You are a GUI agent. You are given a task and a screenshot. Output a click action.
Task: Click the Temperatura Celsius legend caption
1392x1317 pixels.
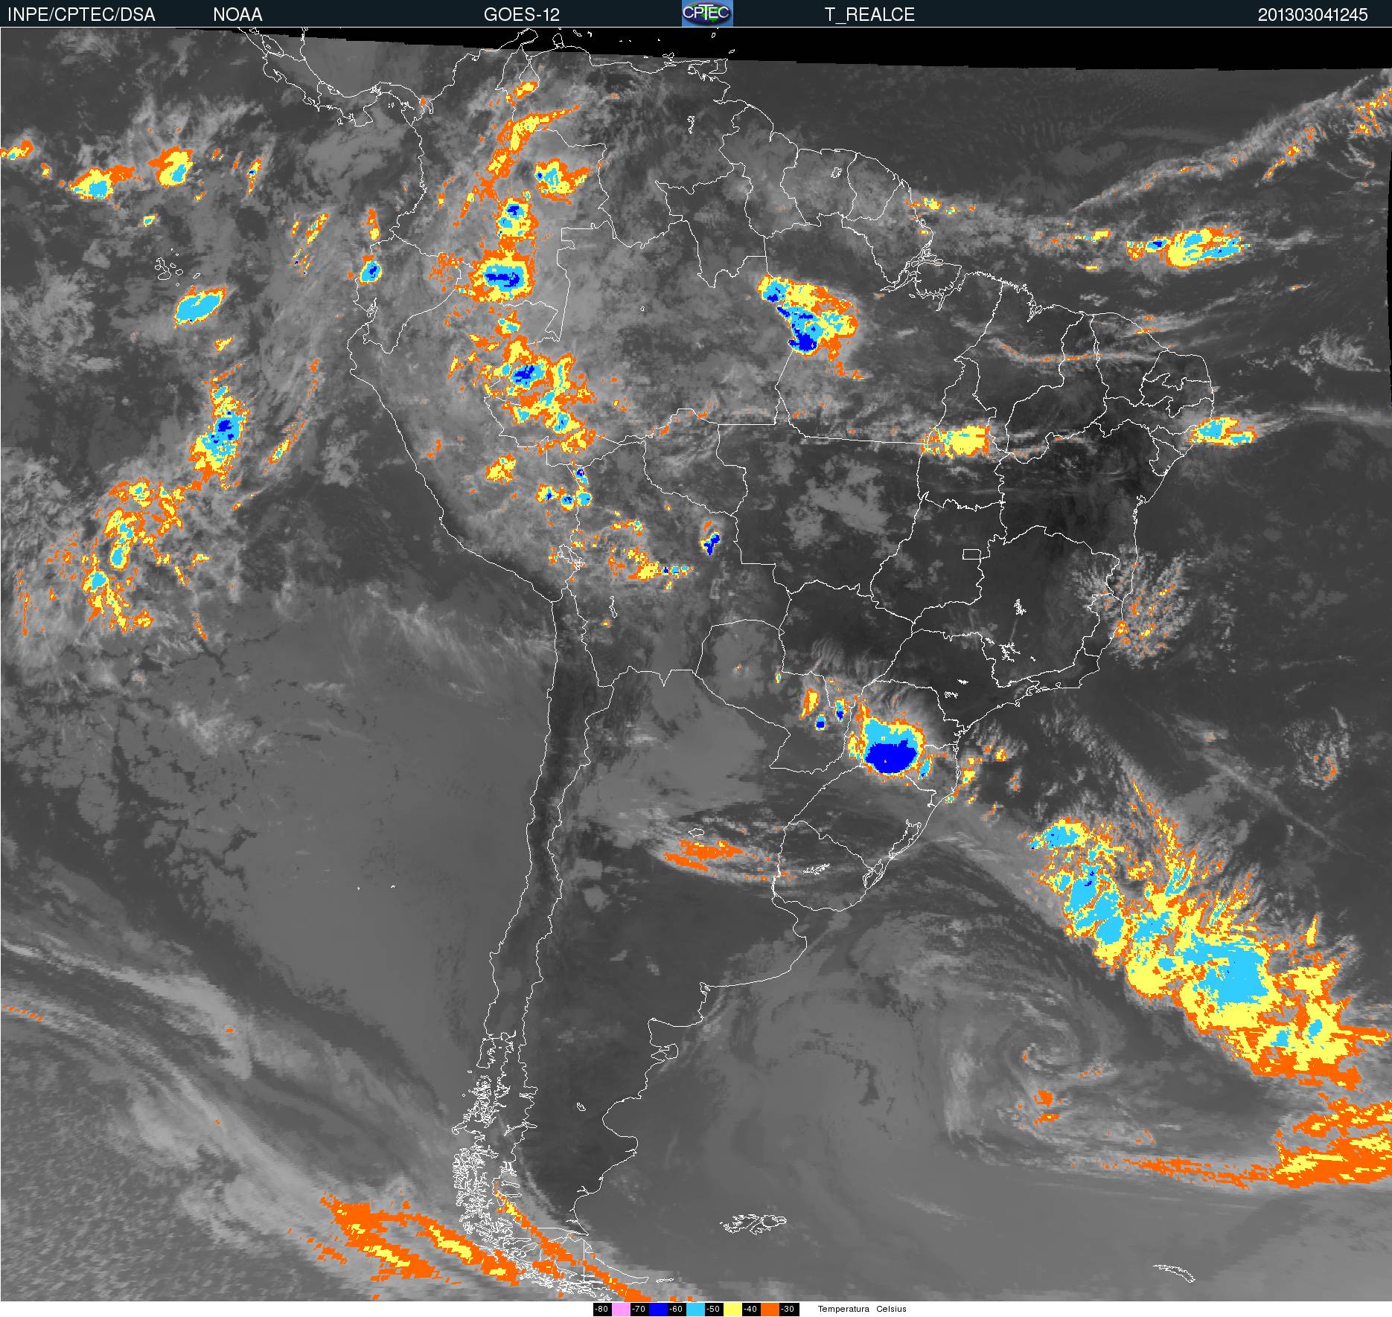(862, 1310)
